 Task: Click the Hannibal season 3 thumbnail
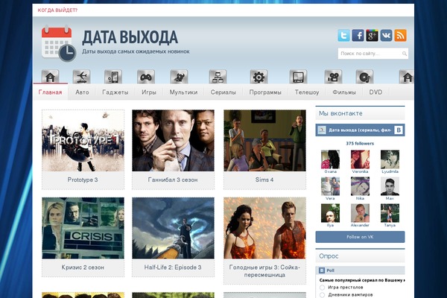tap(173, 141)
